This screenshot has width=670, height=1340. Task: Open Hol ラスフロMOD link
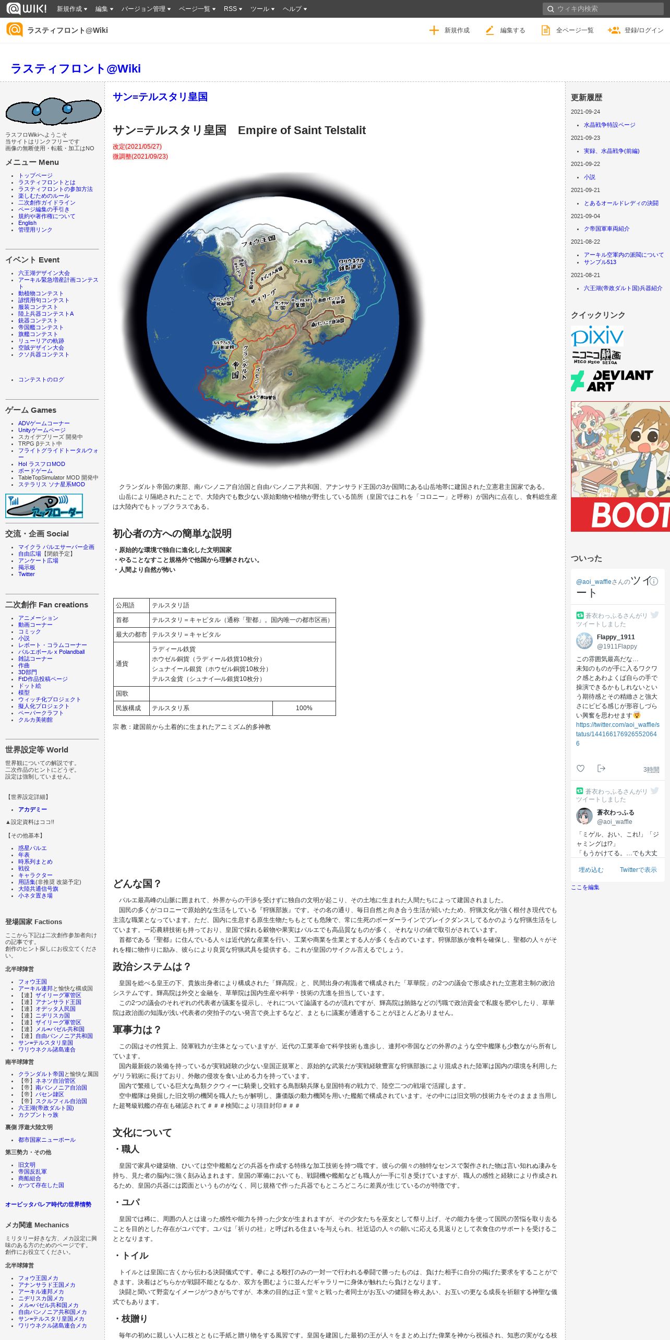(x=42, y=464)
